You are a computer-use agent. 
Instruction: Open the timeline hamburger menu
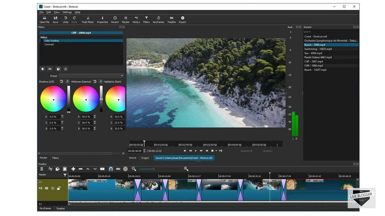pyautogui.click(x=42, y=169)
